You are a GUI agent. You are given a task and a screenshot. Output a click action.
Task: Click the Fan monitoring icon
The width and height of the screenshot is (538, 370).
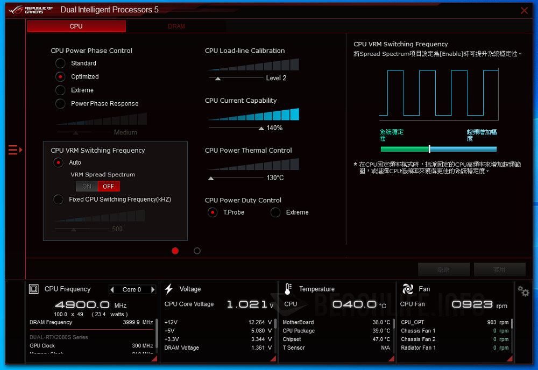click(408, 289)
